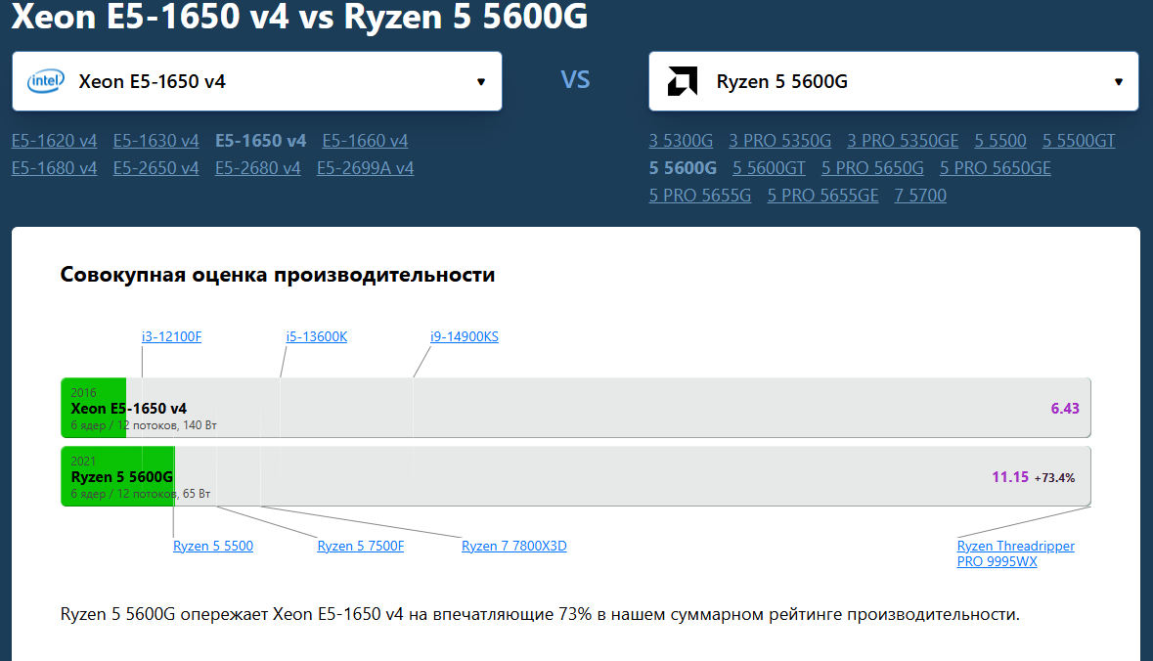The image size is (1153, 661).
Task: Open the i9-14900KS chart marker link
Action: pyautogui.click(x=465, y=337)
